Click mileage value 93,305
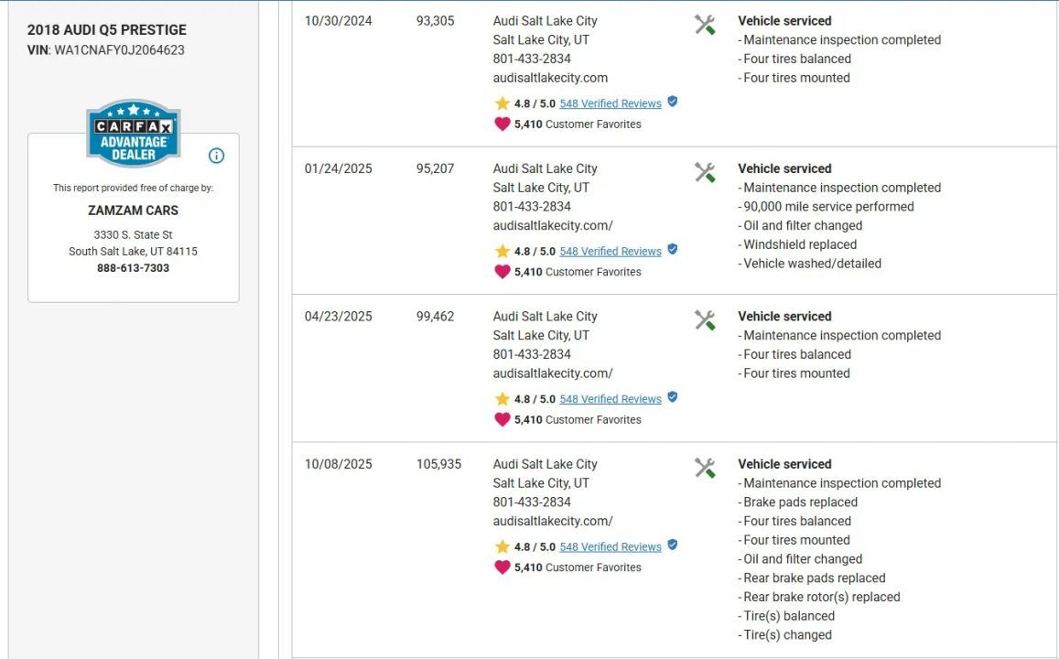1059x659 pixels. (435, 21)
